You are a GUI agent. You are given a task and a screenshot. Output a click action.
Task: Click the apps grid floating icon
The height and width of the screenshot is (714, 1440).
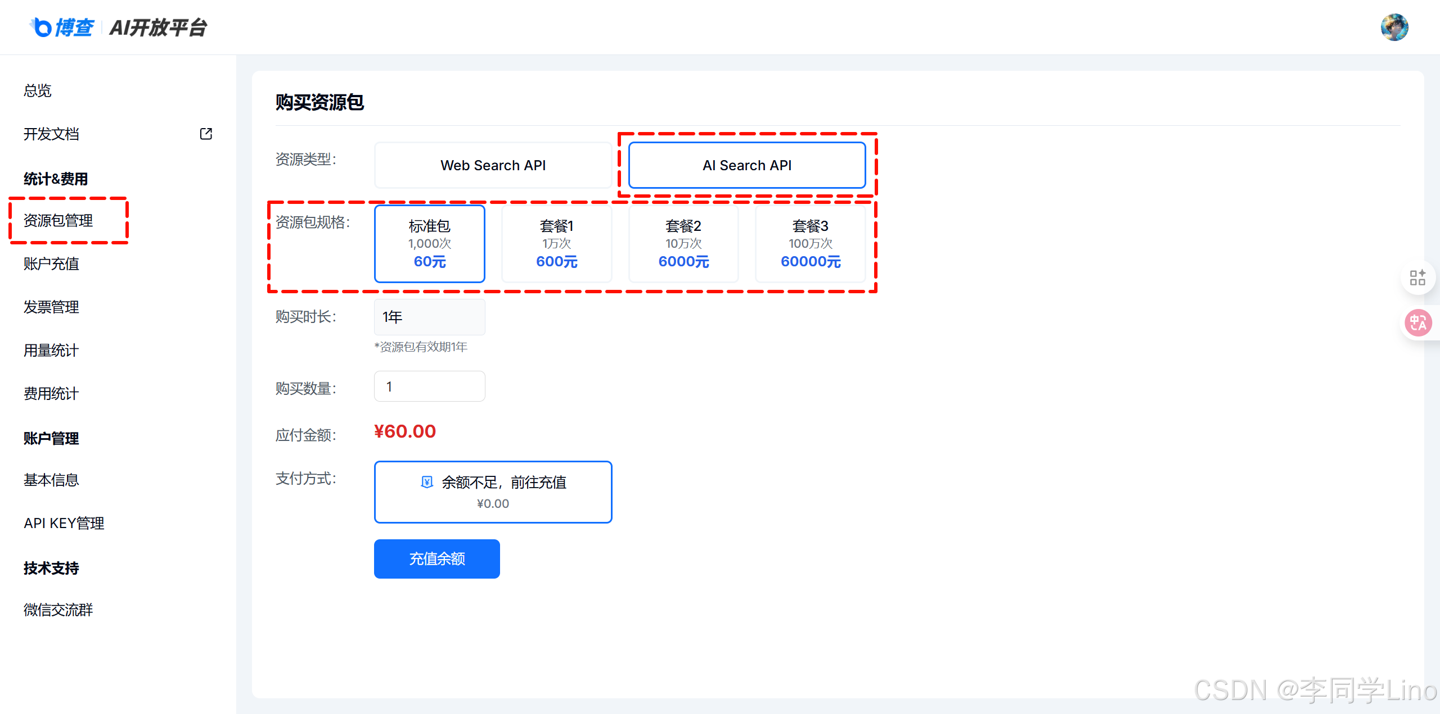(1417, 278)
